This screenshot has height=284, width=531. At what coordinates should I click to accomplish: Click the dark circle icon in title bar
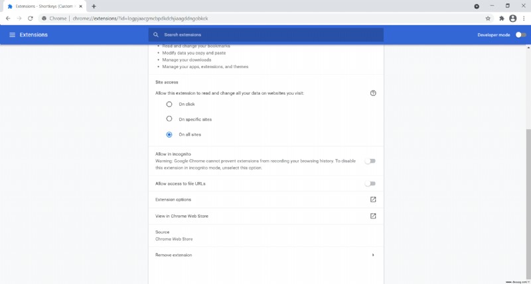477,6
